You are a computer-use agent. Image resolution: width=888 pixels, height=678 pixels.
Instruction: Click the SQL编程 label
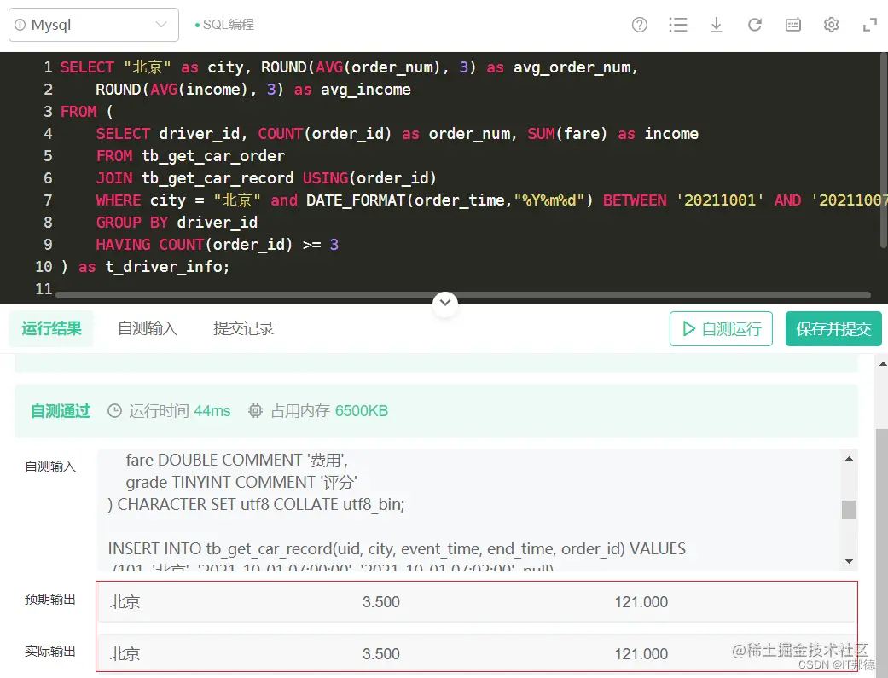(229, 25)
